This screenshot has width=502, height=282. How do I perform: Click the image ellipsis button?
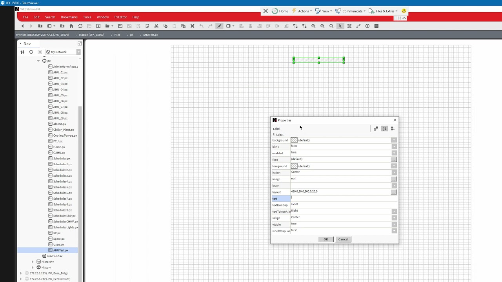[x=394, y=179]
